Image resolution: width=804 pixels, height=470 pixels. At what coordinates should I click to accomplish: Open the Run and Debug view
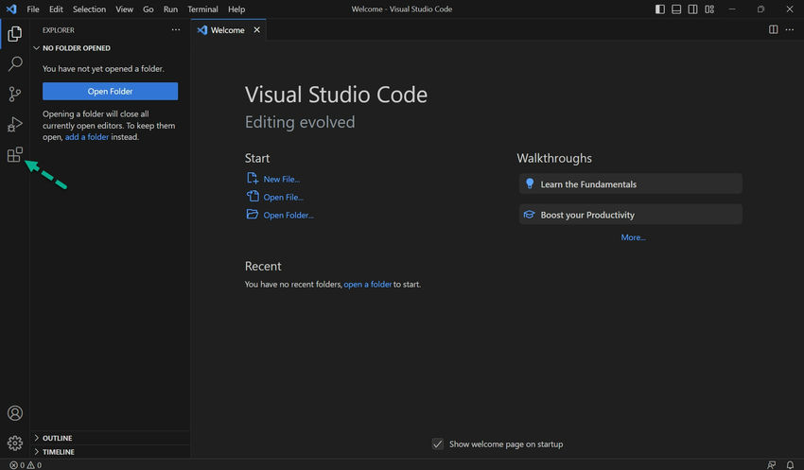[14, 124]
